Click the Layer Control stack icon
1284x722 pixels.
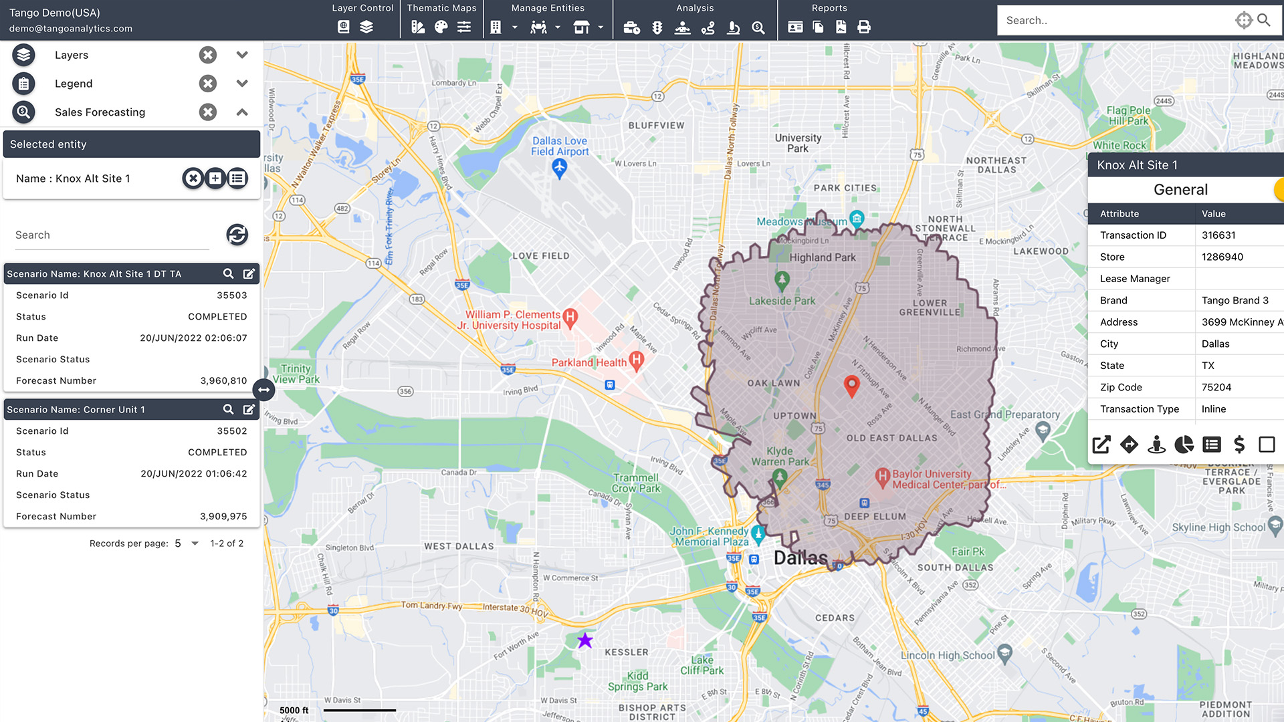366,27
